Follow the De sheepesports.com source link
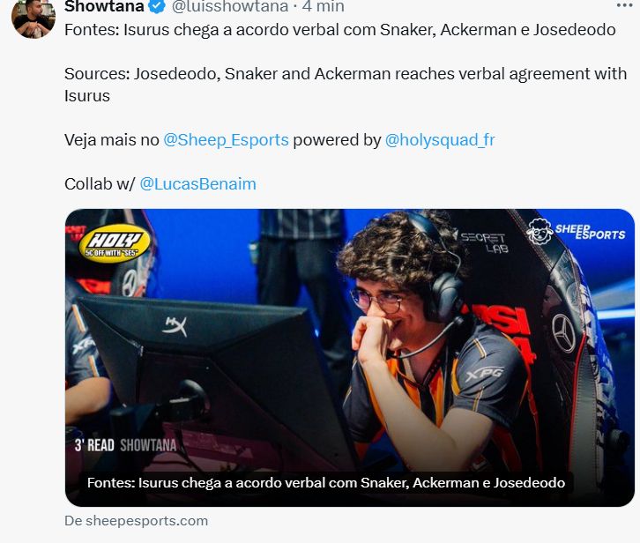The image size is (640, 543). coord(137,521)
